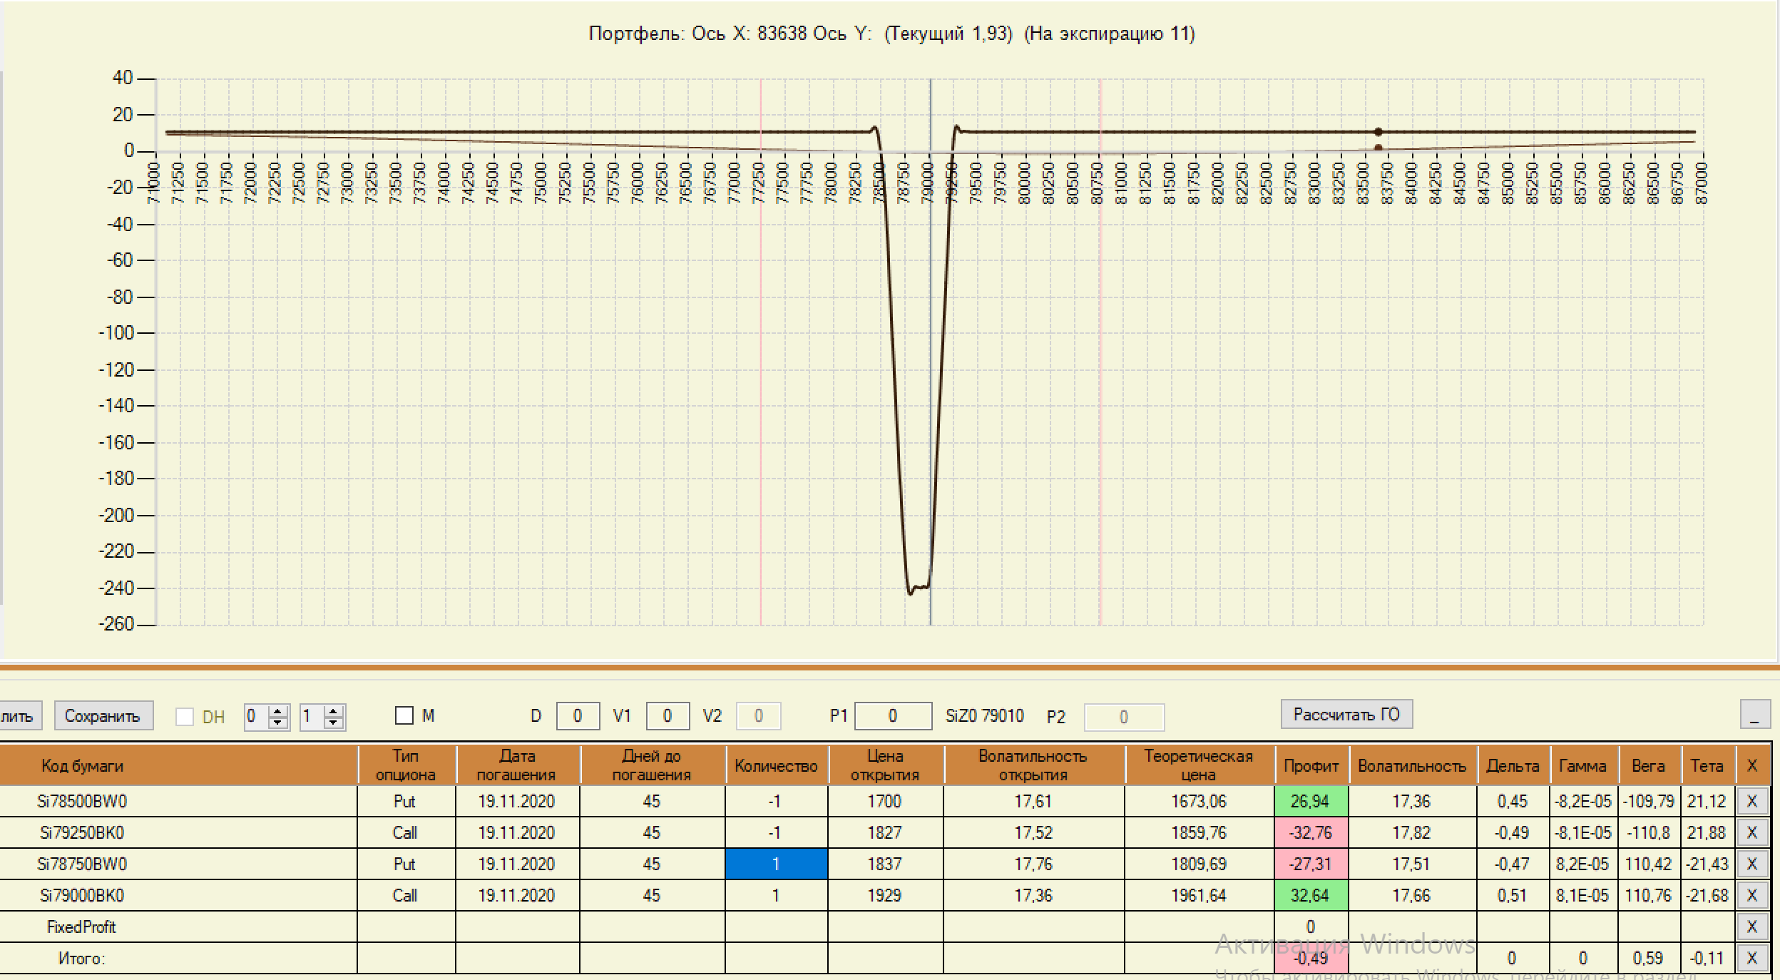Screen dimensions: 1780x980
Task: Delete Si79000BK0 Call row via X button
Action: click(x=1751, y=896)
